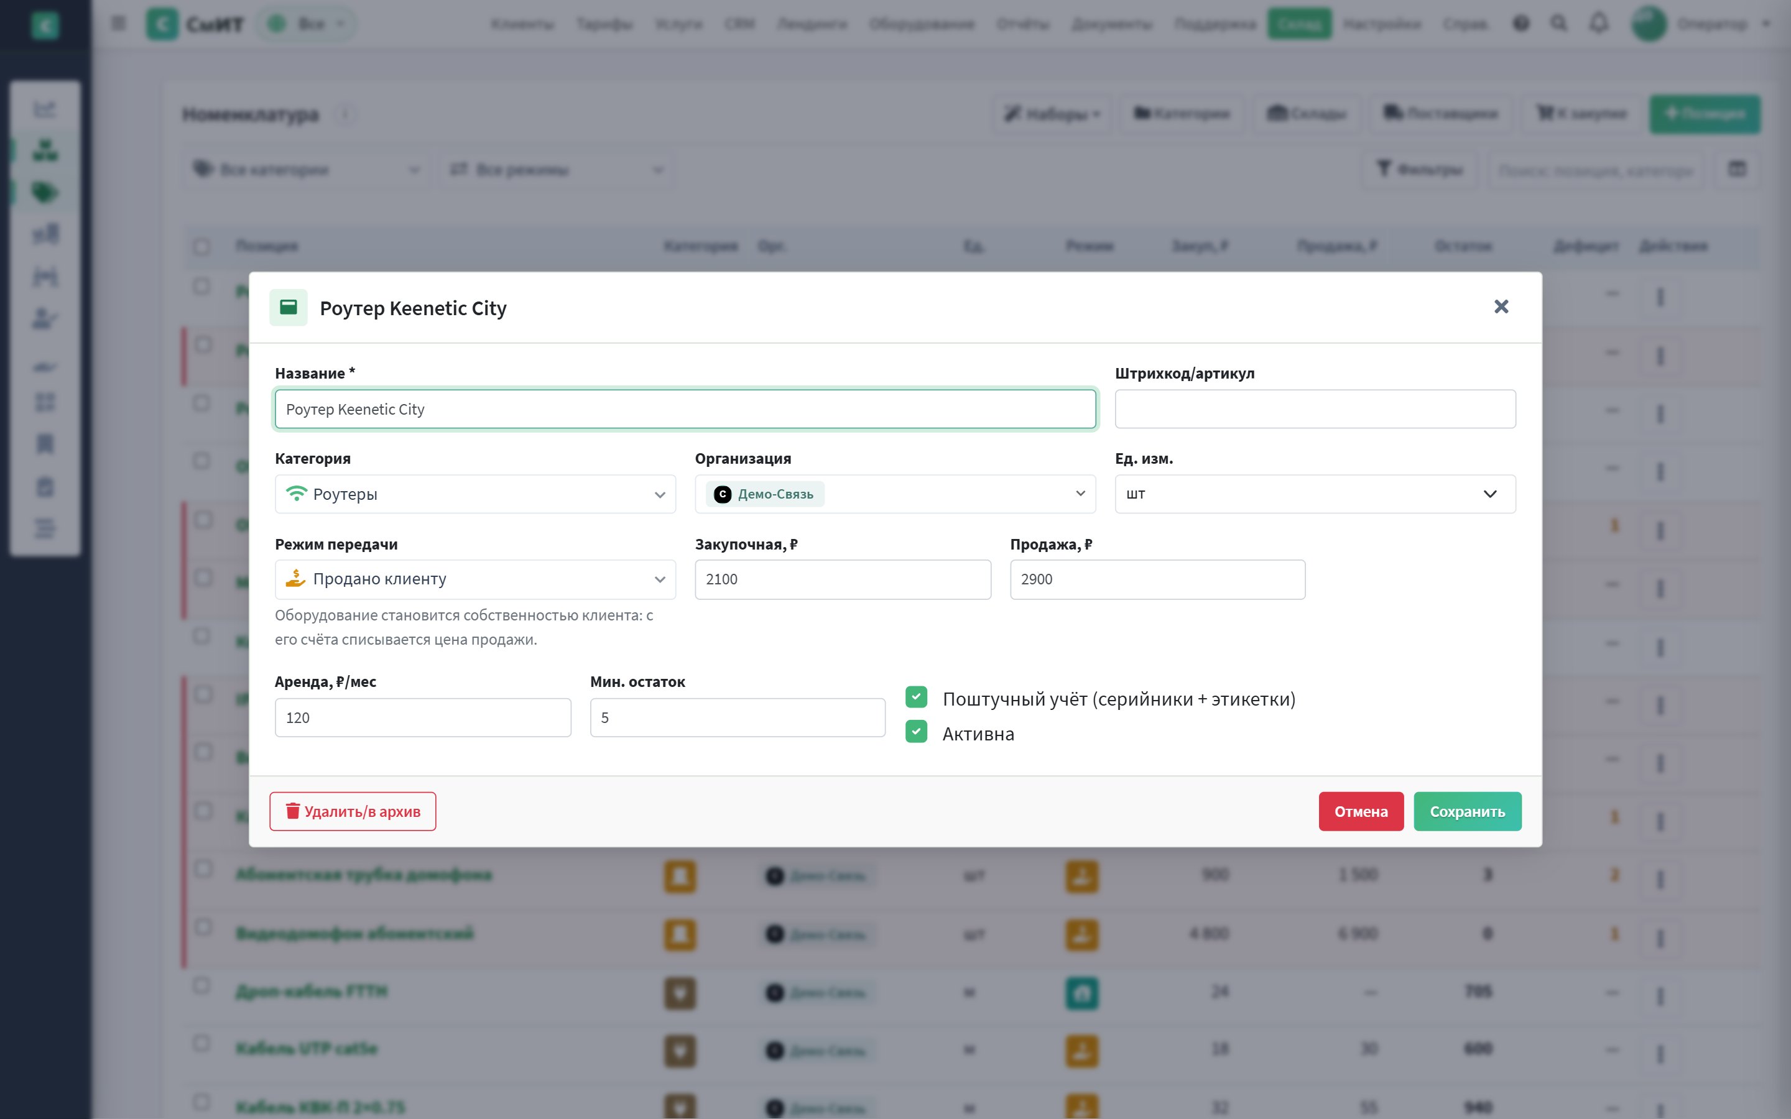Viewport: 1791px width, 1119px height.
Task: Open the table columns settings icon
Action: [1737, 170]
